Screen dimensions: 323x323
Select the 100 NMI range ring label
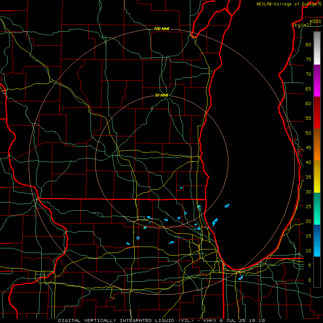(x=161, y=29)
